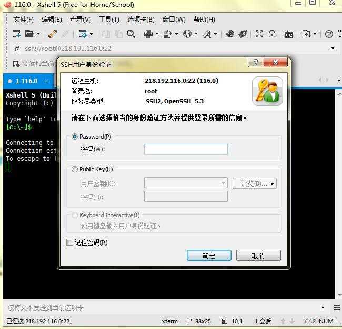Open the 用户密钥(K) combo box
342x329 pixels.
coord(186,183)
